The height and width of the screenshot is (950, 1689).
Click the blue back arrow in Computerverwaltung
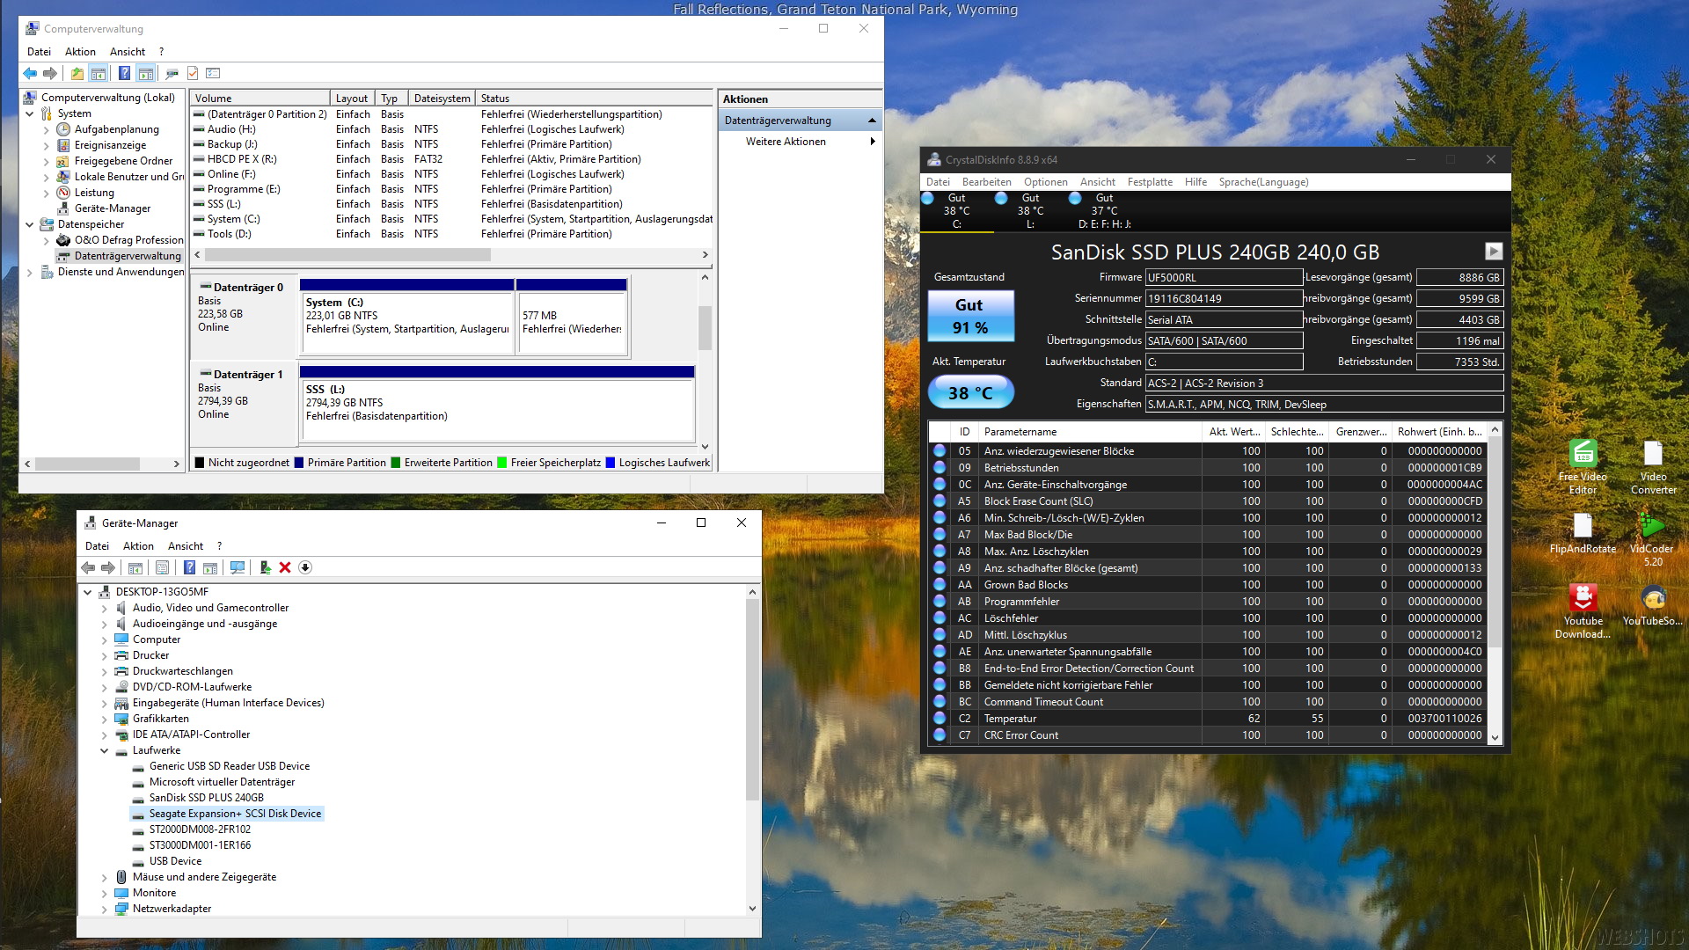point(30,73)
